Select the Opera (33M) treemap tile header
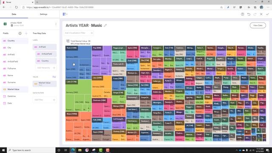The height and width of the screenshot is (153, 272). click(x=98, y=132)
